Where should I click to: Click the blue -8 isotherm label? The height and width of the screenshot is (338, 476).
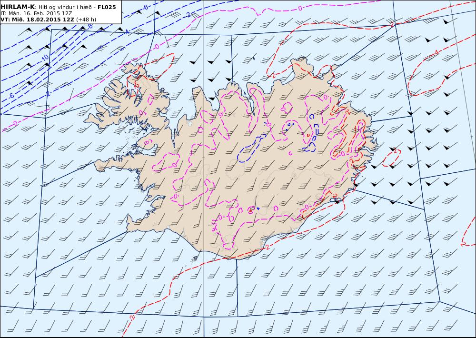point(89,27)
